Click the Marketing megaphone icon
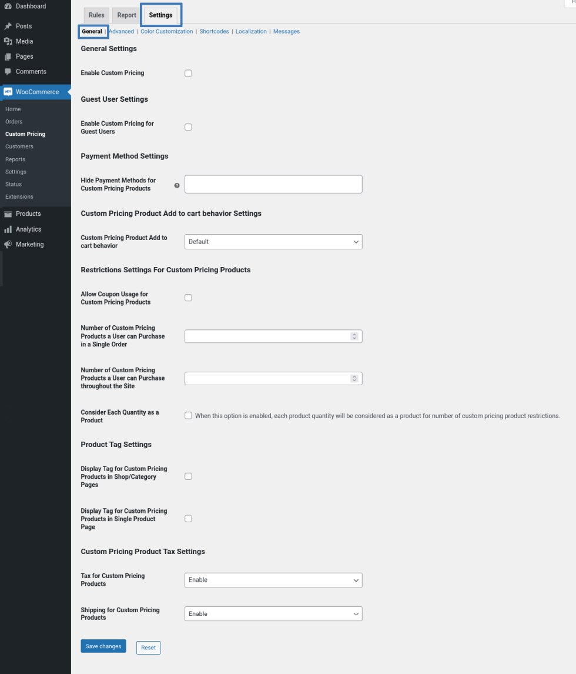The image size is (576, 674). click(x=8, y=245)
